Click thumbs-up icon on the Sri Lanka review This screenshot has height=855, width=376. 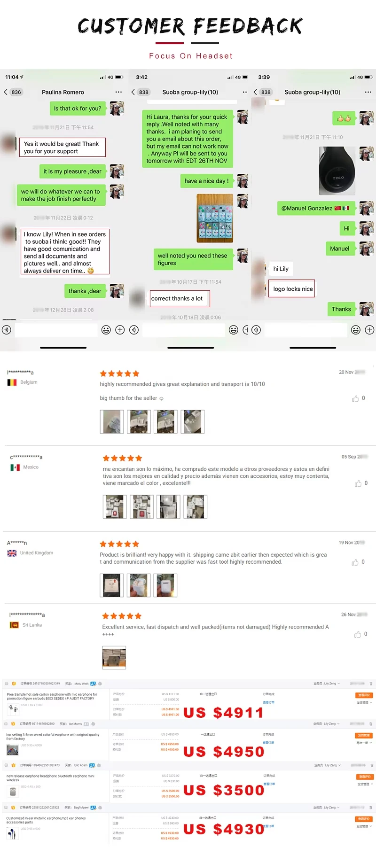[358, 634]
